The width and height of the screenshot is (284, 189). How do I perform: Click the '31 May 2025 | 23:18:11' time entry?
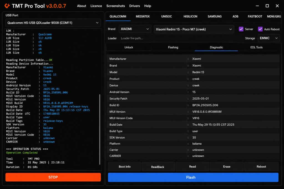coord(46,162)
